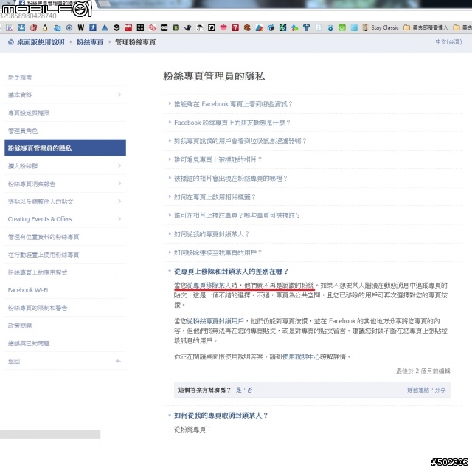This screenshot has height=468, width=472.
Task: Open the 使用說明中心 link
Action: (301, 357)
